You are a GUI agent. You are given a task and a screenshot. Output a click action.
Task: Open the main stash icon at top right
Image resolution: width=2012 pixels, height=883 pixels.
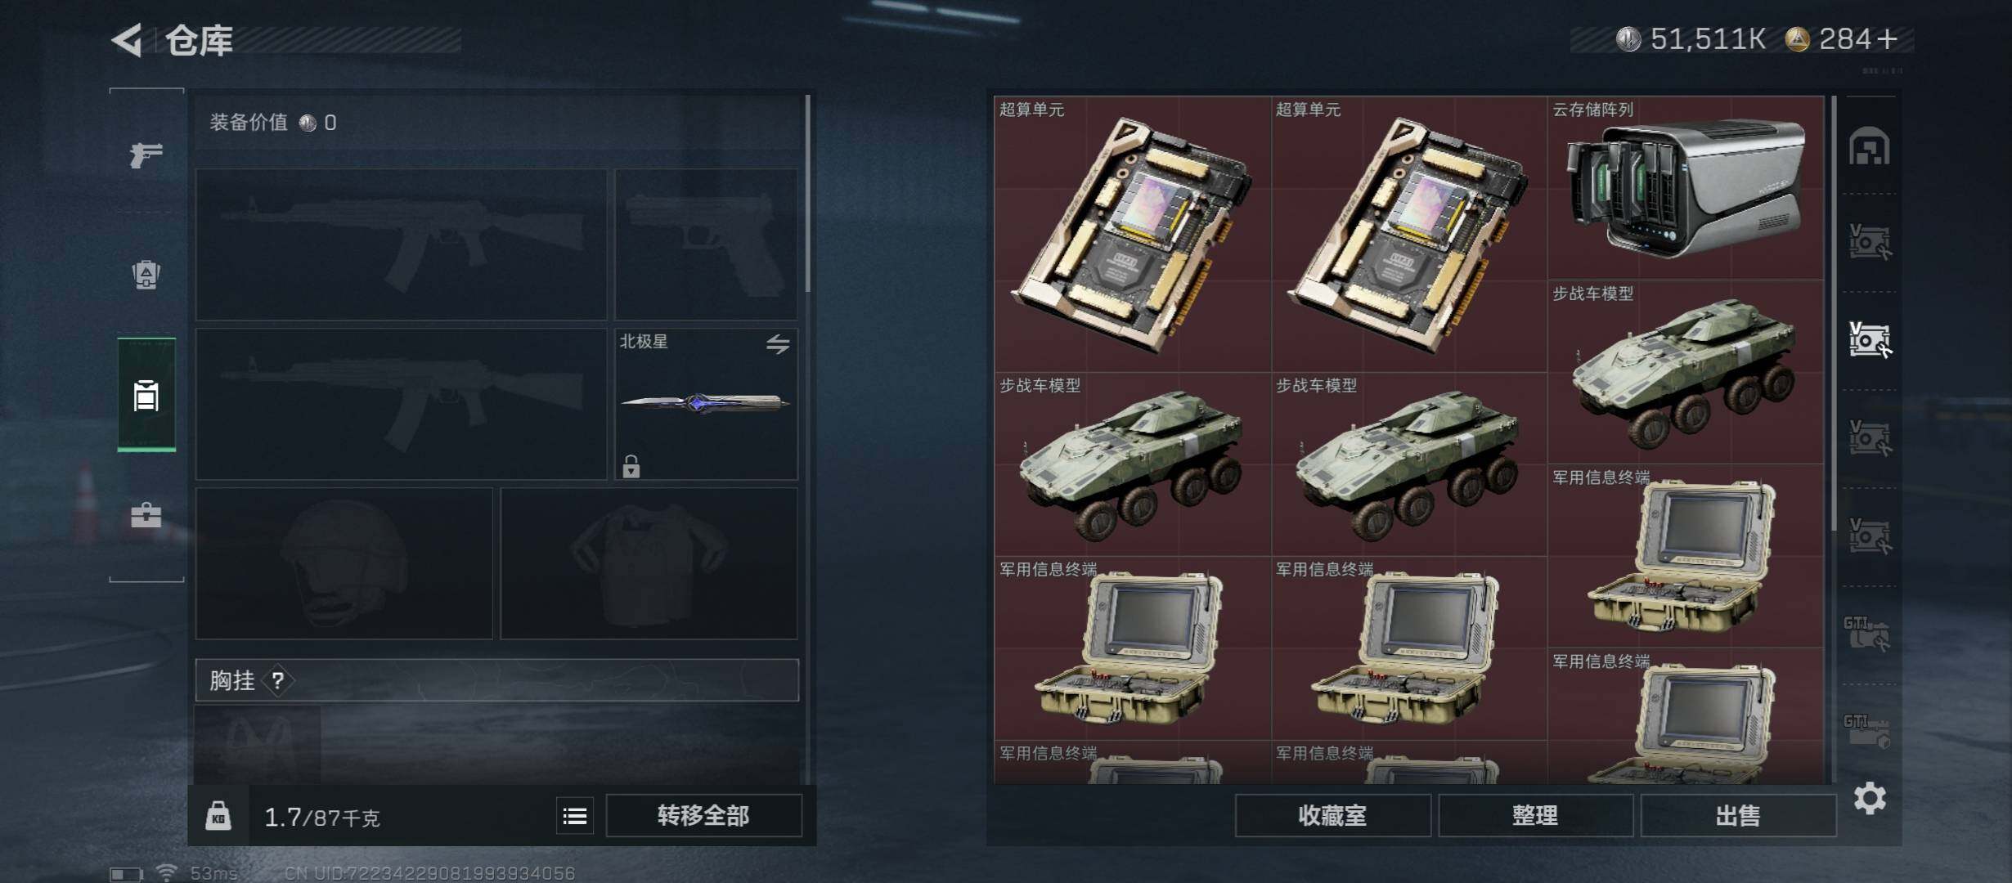coord(1870,146)
